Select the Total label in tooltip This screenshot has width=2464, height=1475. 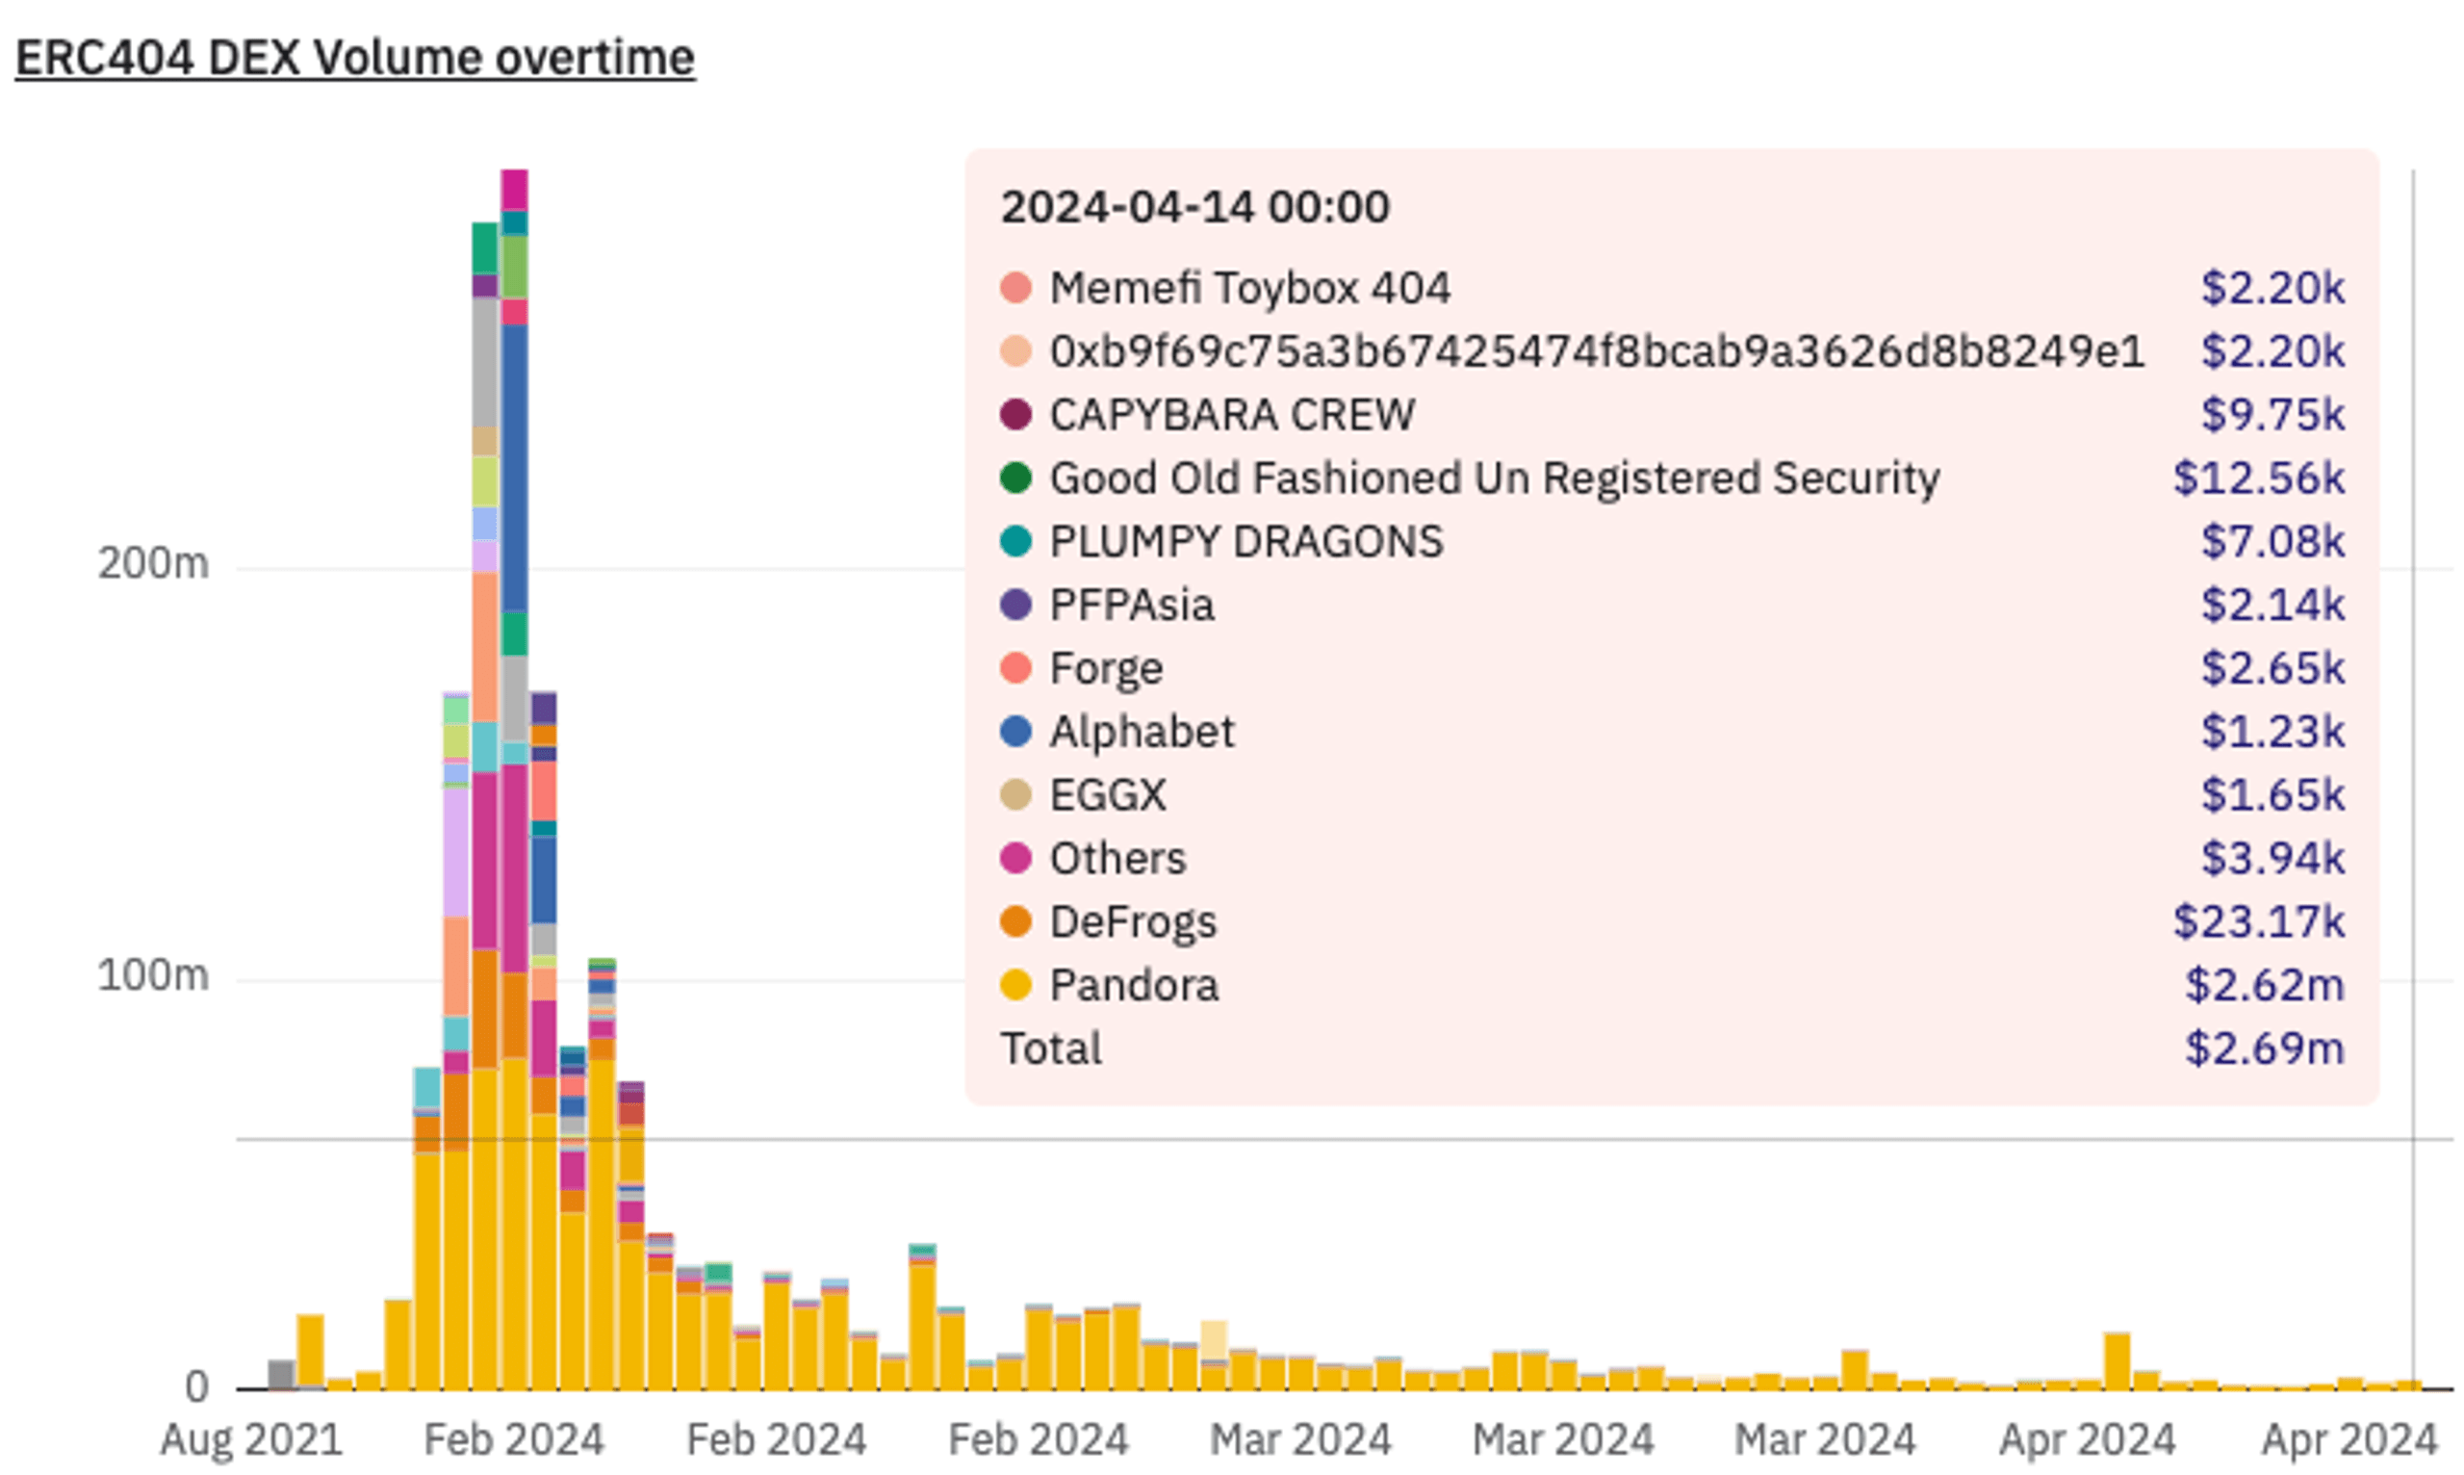coord(1051,1048)
